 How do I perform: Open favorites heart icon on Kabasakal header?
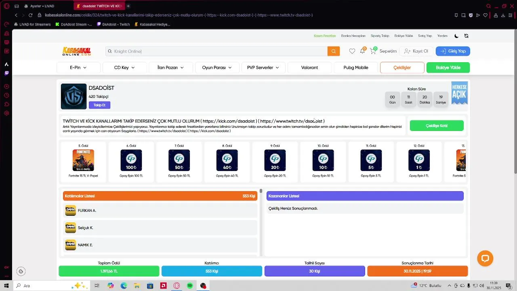(x=352, y=51)
